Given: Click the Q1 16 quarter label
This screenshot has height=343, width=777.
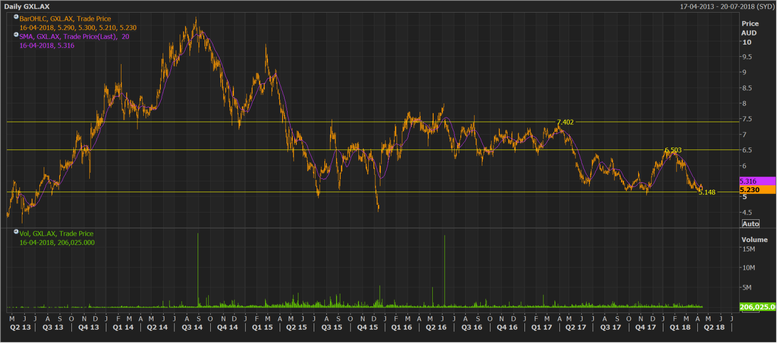Looking at the screenshot, I should [402, 327].
